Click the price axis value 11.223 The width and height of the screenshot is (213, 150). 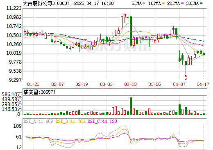pos(14,8)
